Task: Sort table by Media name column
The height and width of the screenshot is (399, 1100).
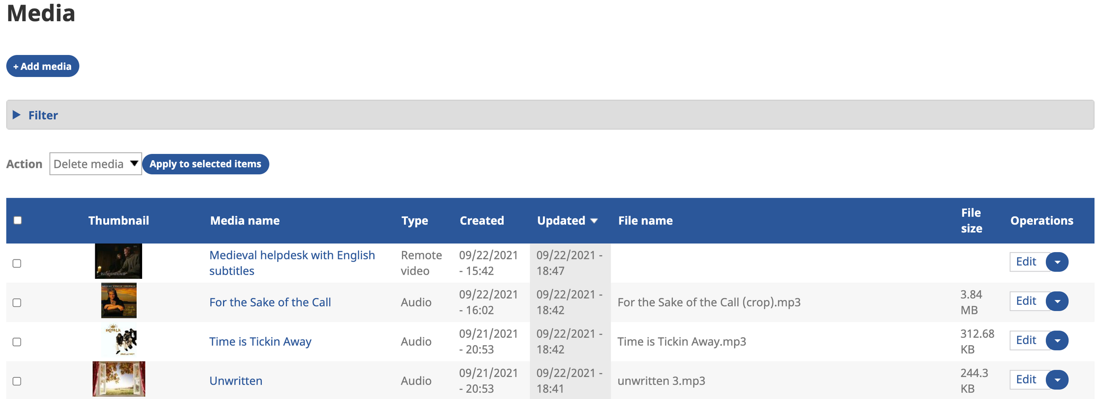Action: [245, 221]
